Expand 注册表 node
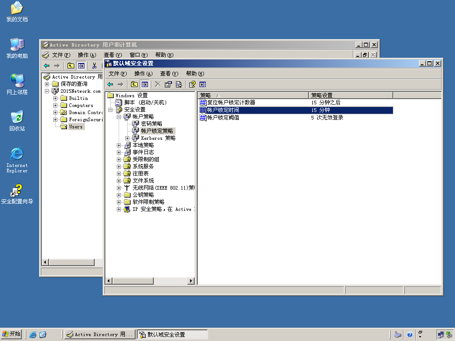The width and height of the screenshot is (455, 341). point(119,174)
